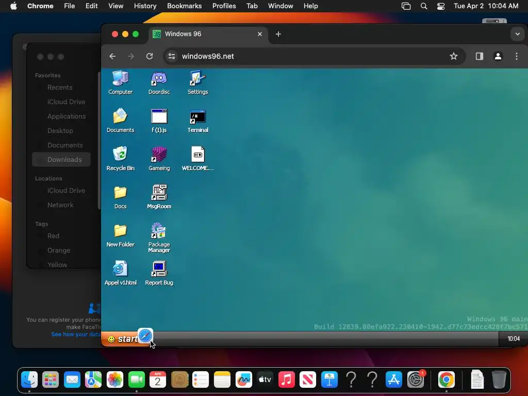Open the Gameing shortcut icon
Image resolution: width=528 pixels, height=396 pixels.
click(159, 159)
